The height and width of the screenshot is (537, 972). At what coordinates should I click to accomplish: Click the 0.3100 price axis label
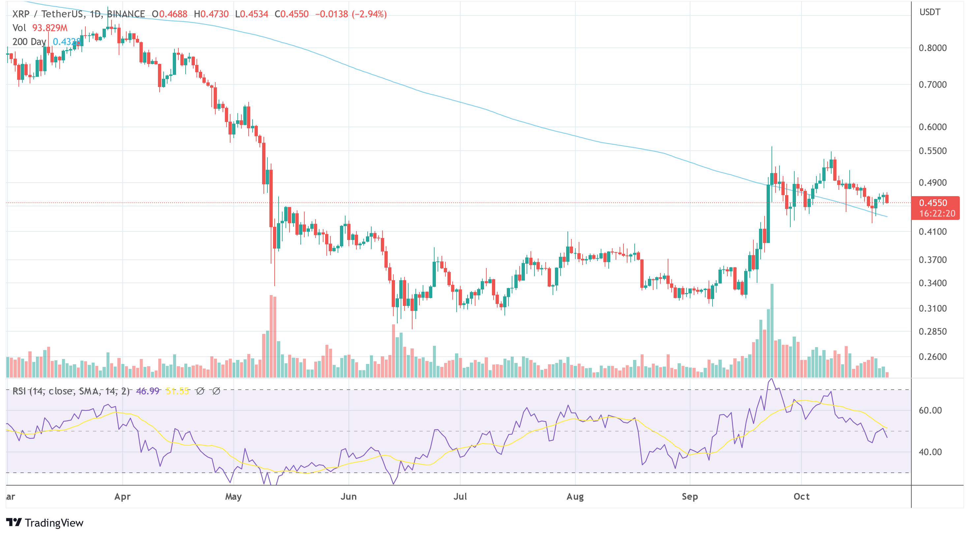(932, 308)
